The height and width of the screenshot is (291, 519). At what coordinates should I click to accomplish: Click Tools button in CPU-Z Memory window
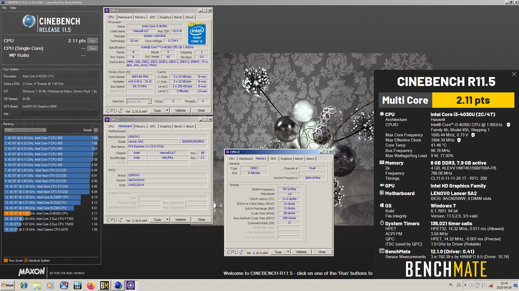tap(278, 252)
